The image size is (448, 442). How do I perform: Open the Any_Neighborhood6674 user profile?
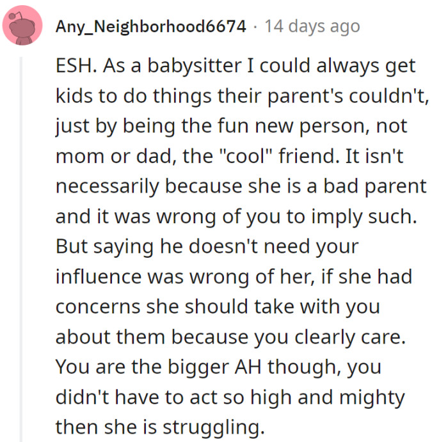151,26
